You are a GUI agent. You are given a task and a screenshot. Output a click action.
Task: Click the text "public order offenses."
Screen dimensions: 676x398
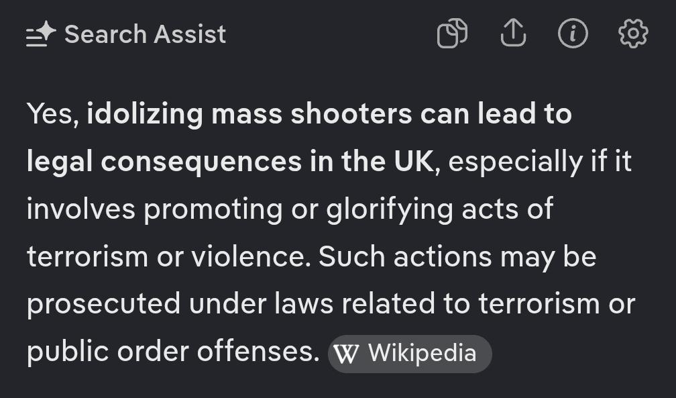[173, 352]
